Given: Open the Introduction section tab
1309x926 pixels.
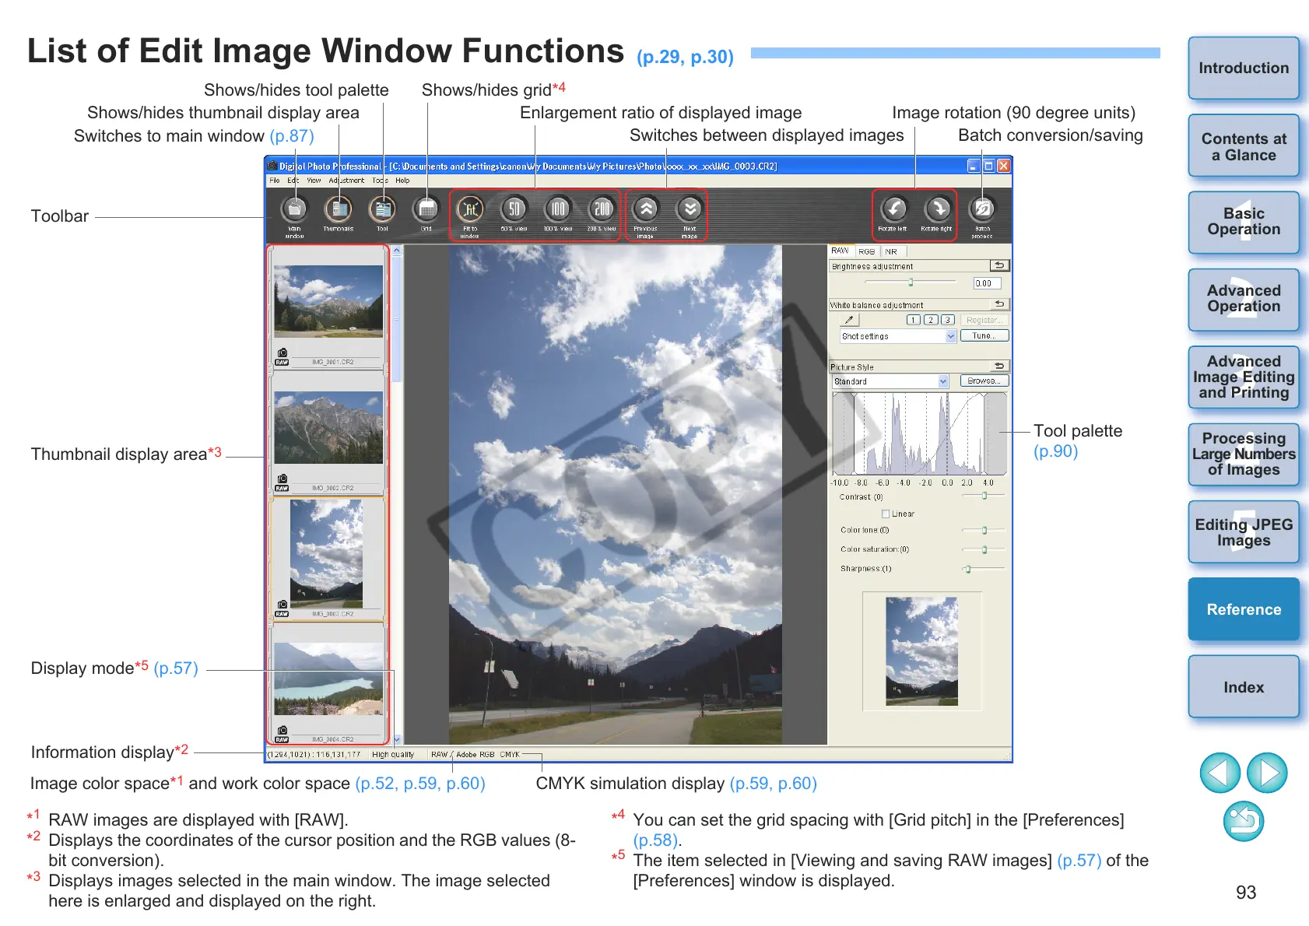Looking at the screenshot, I should (x=1244, y=68).
